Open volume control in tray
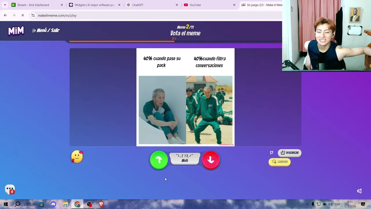The height and width of the screenshot is (209, 371). [330, 204]
